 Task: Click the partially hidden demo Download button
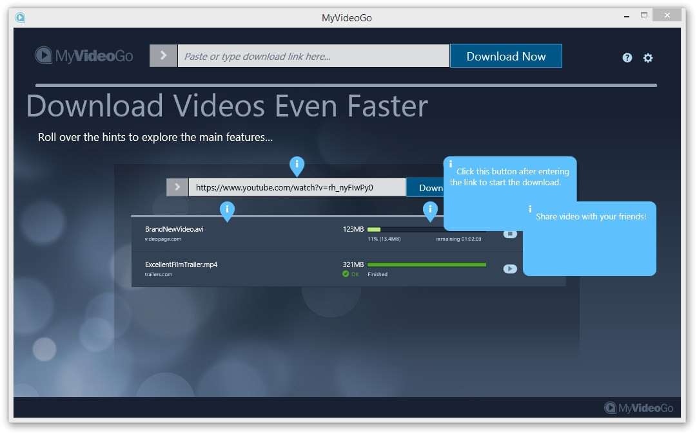click(425, 187)
